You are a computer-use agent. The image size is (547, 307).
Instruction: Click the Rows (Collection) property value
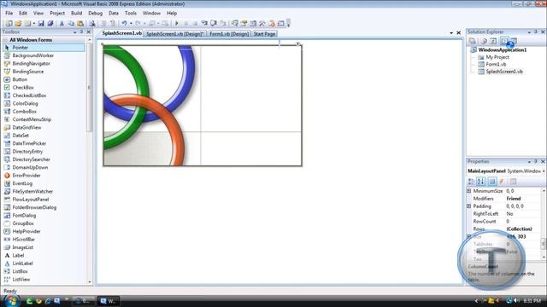click(519, 229)
